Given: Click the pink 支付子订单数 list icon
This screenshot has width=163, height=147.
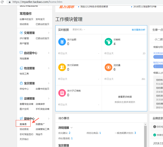Looking at the screenshot, I should click(62, 93).
